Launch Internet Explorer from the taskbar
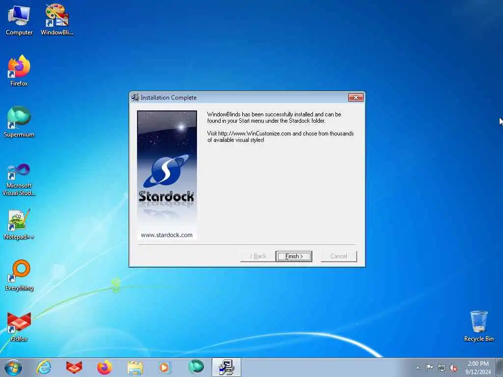This screenshot has height=377, width=503. tap(44, 367)
